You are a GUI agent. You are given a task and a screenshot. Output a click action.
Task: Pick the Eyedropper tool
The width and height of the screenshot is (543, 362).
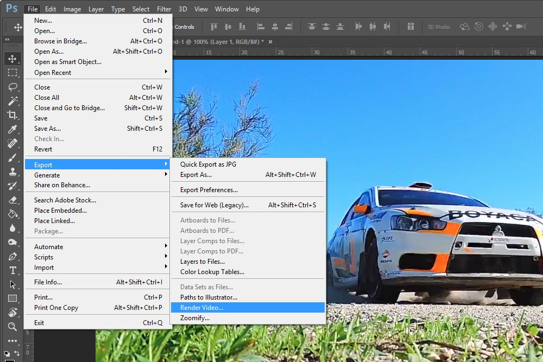point(12,129)
